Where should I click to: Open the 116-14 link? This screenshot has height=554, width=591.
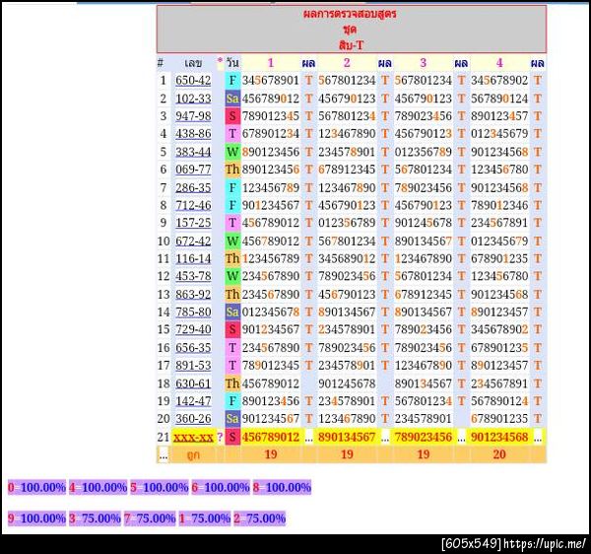pyautogui.click(x=193, y=258)
